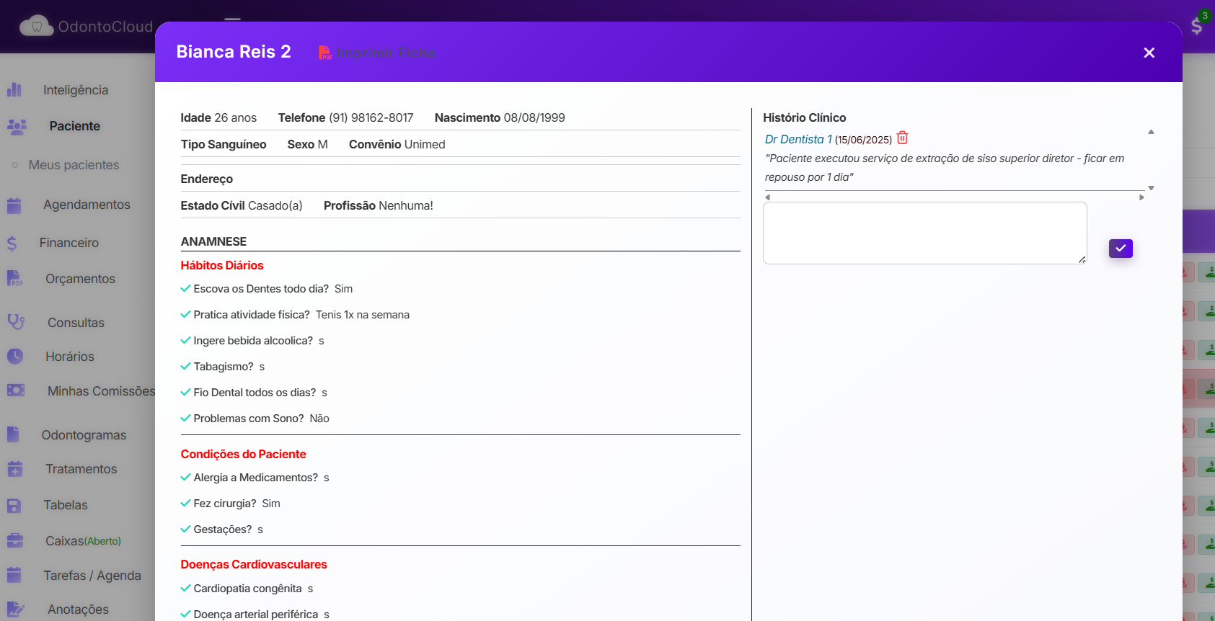Click the check mark beside Tabagismo

185,367
